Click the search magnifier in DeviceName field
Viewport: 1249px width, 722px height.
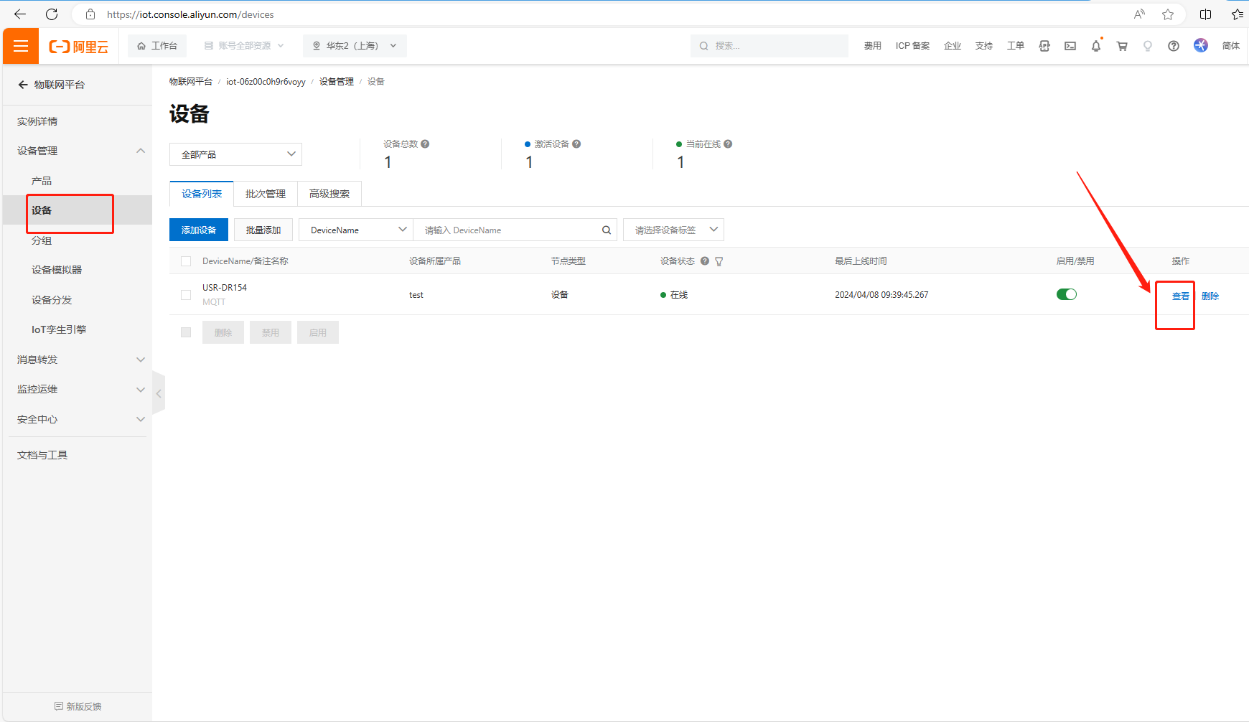click(x=606, y=230)
